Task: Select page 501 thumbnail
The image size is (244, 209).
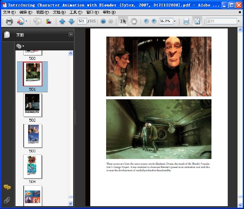Action: [33, 74]
